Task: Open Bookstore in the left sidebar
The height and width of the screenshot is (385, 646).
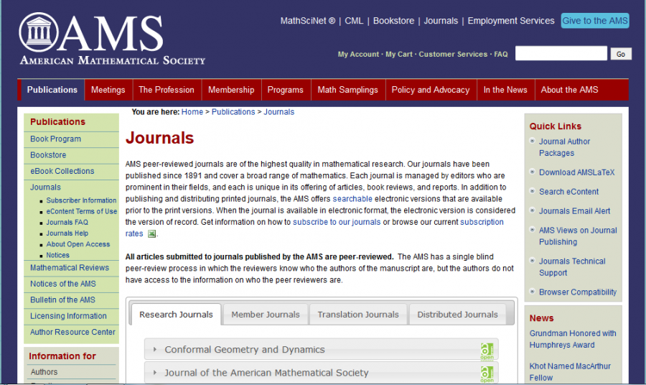Action: (x=48, y=155)
